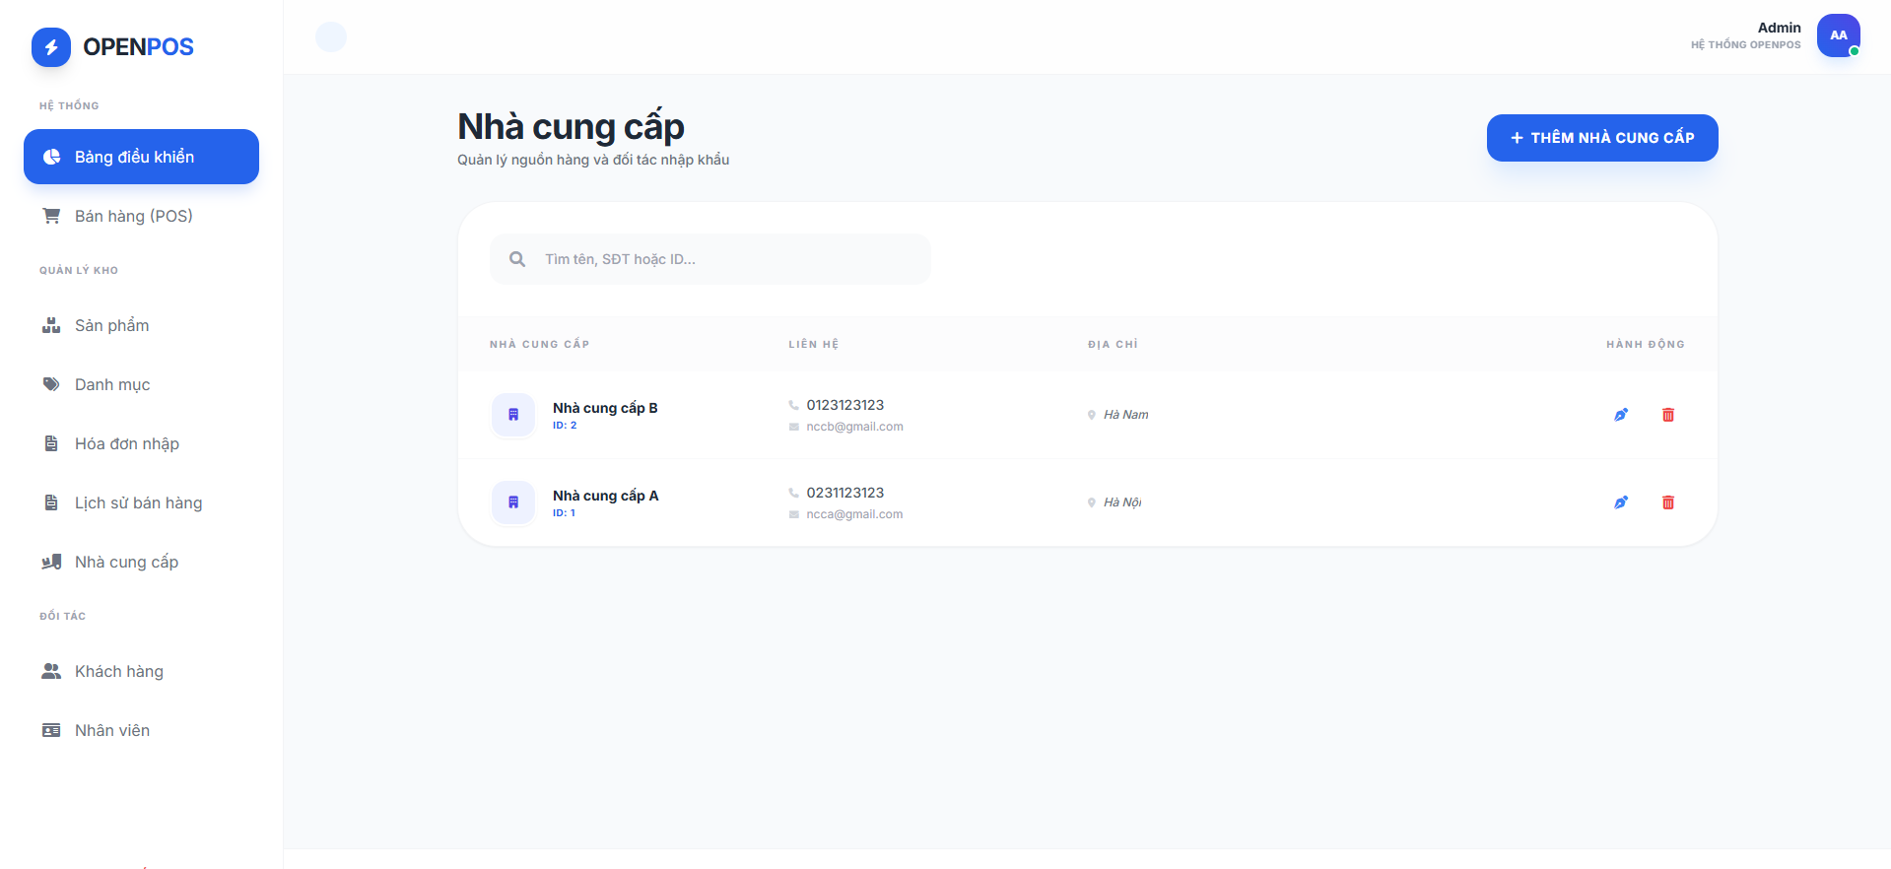Click address Hà Nội
Screen dimensions: 1891x869
[x=1122, y=502]
